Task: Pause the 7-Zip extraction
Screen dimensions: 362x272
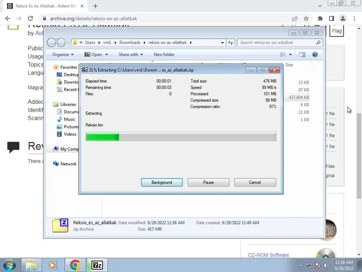Action: pyautogui.click(x=208, y=182)
